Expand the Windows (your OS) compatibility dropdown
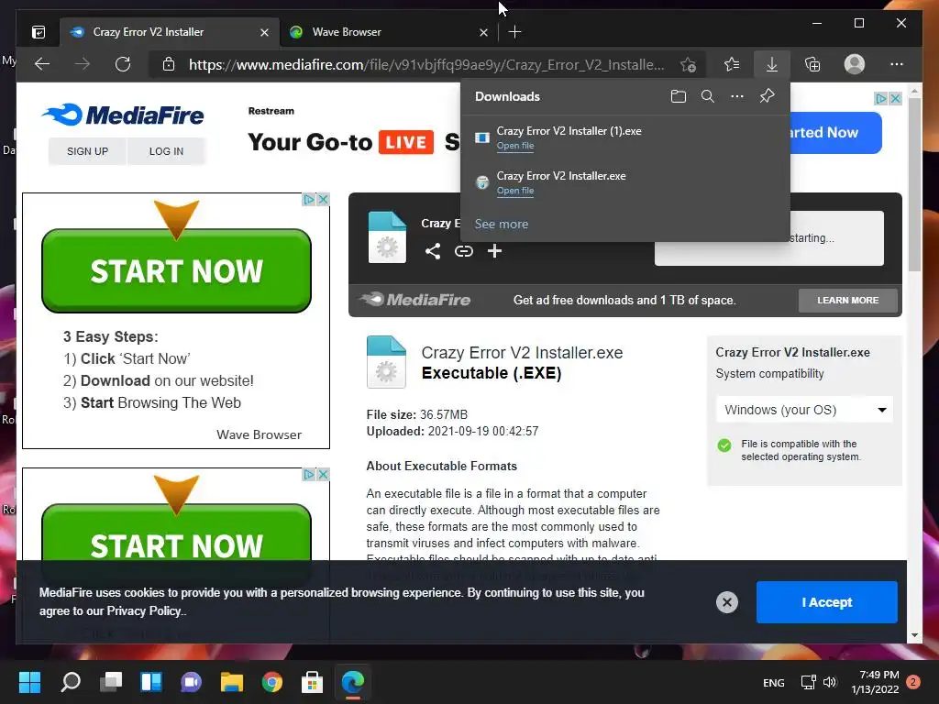This screenshot has height=704, width=939. point(804,410)
